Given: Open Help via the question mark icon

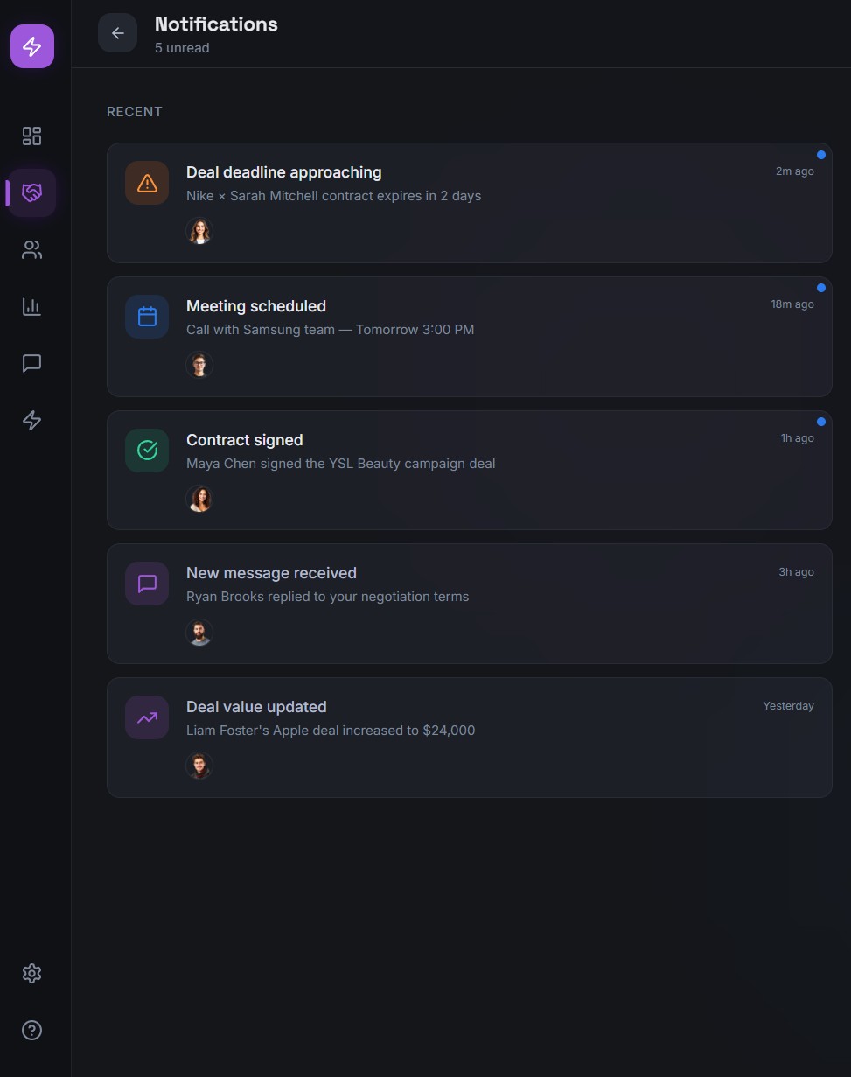Looking at the screenshot, I should point(31,1030).
